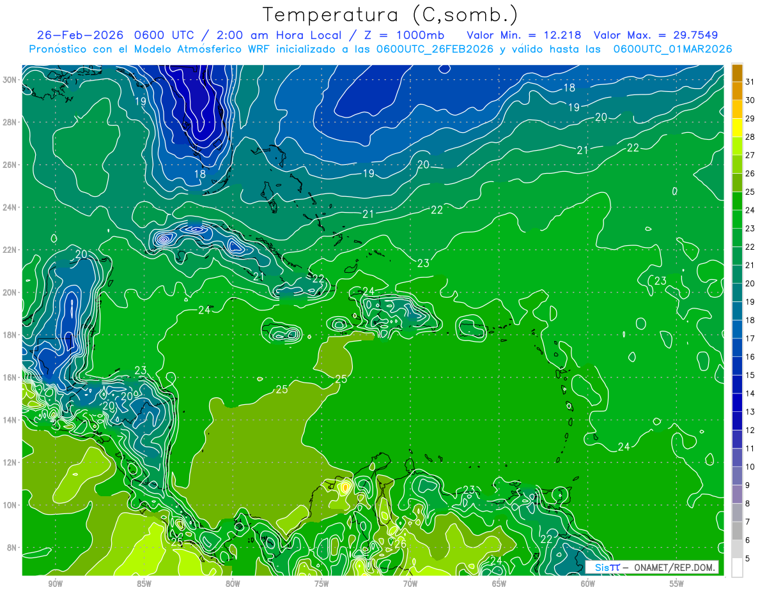Click the "85W" longitude axis label
The width and height of the screenshot is (767, 592).
[144, 584]
